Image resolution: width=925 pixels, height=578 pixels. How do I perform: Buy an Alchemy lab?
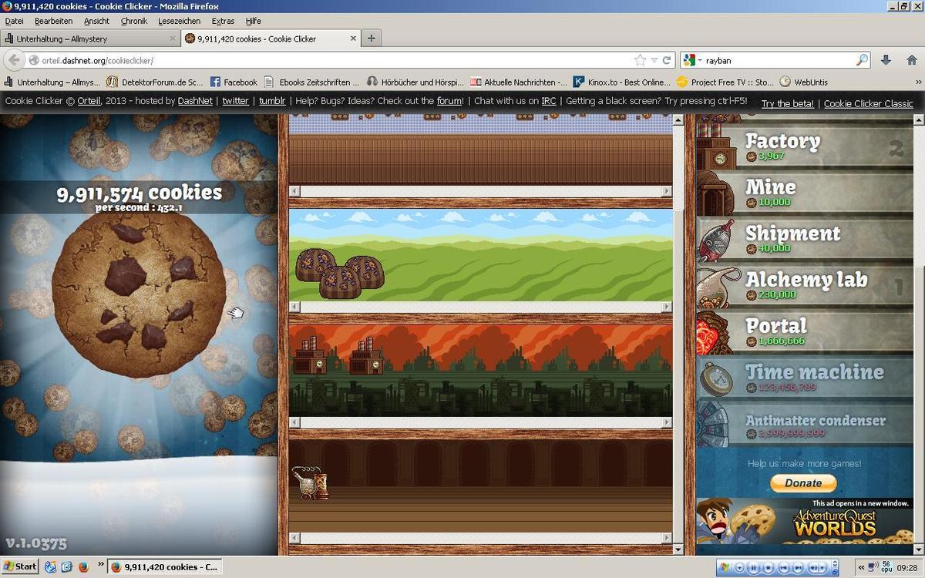coord(805,286)
